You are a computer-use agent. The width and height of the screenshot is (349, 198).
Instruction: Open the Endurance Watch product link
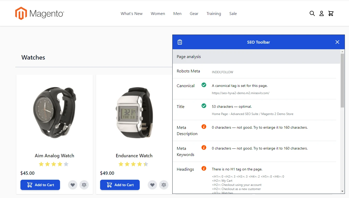tap(134, 156)
